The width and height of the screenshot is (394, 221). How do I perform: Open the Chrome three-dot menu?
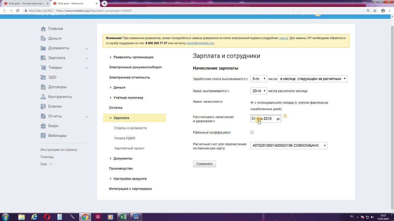tap(390, 10)
